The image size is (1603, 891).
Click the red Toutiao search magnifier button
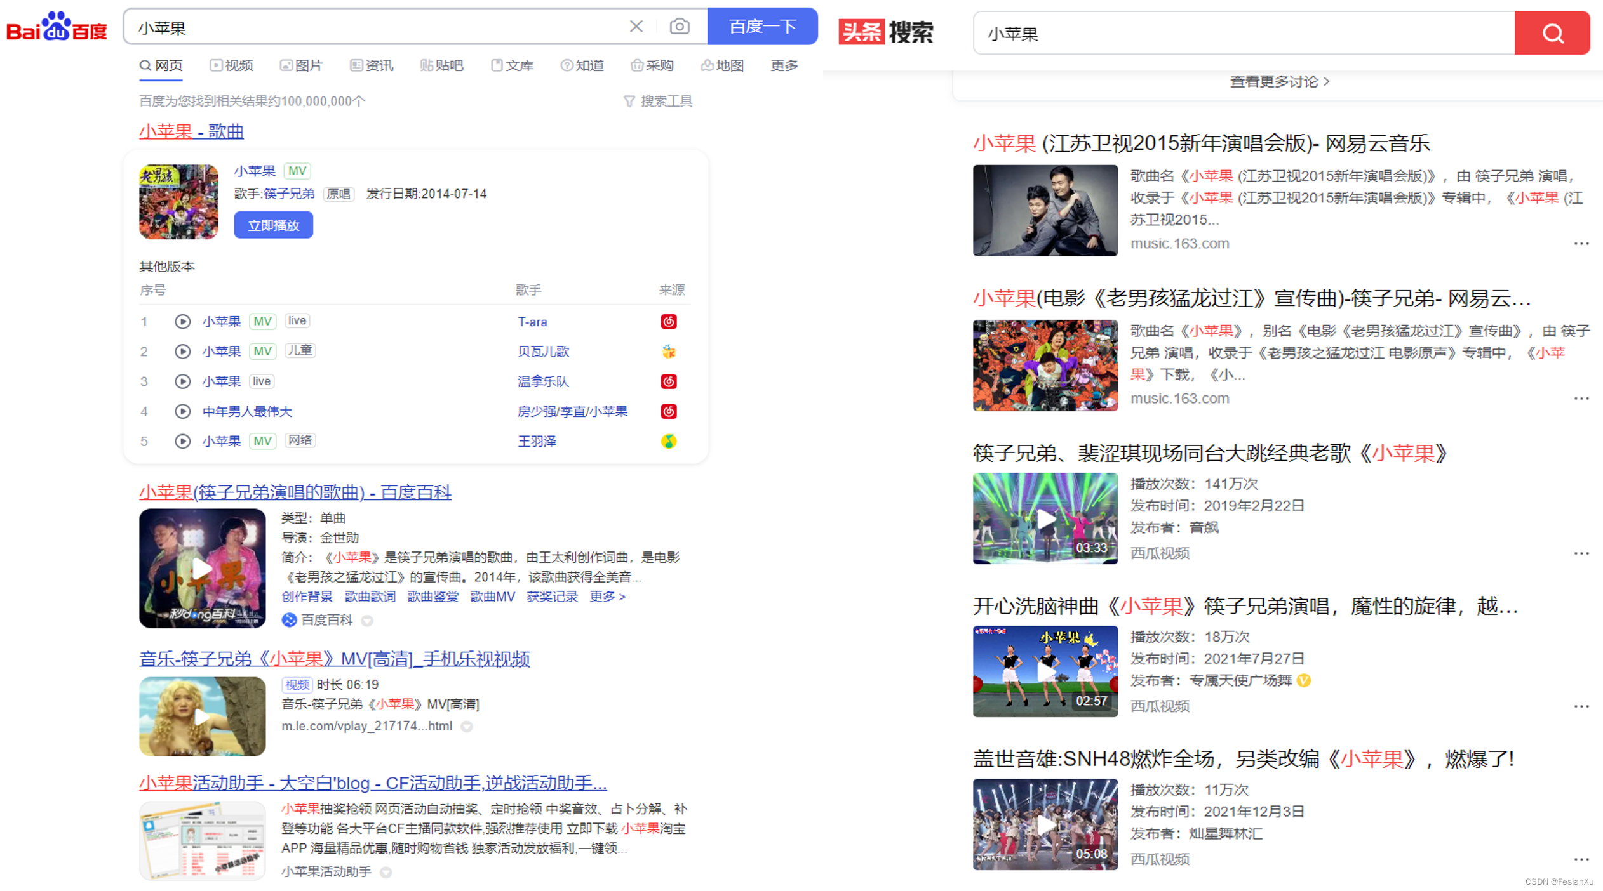coord(1552,33)
